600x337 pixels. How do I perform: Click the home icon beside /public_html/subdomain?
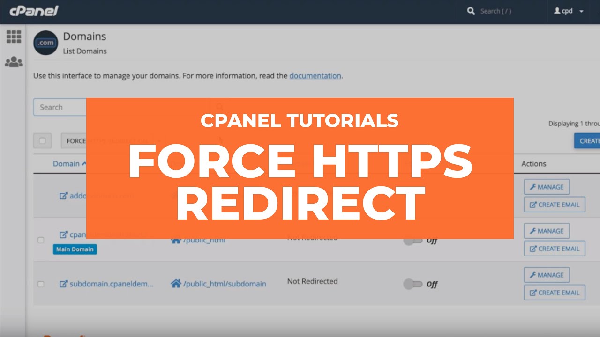[176, 284]
